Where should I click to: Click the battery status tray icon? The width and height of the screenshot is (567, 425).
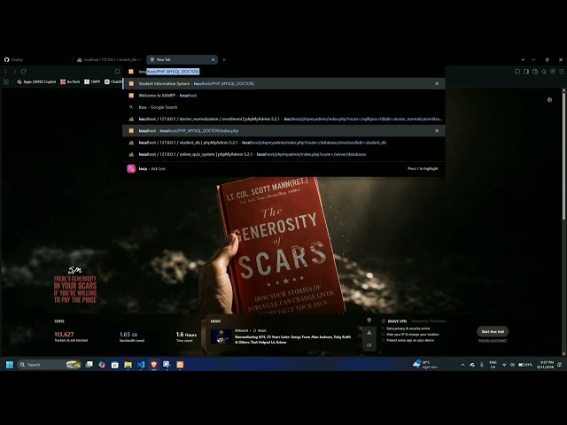(525, 365)
